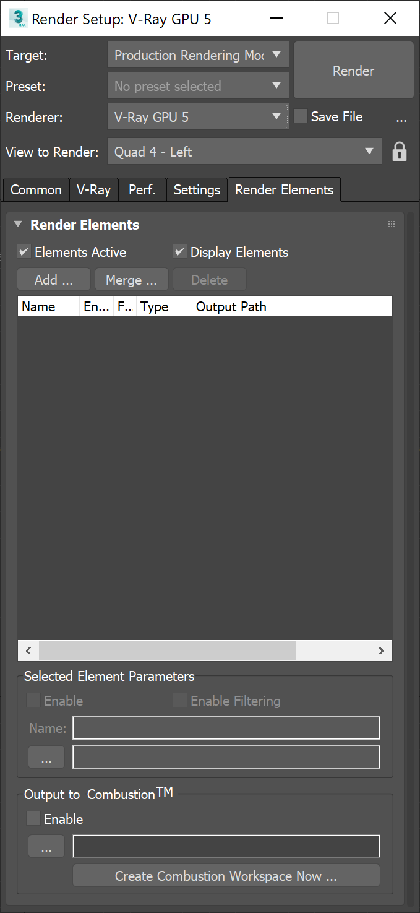420x913 pixels.
Task: Click the Output Path column header
Action: 231,306
